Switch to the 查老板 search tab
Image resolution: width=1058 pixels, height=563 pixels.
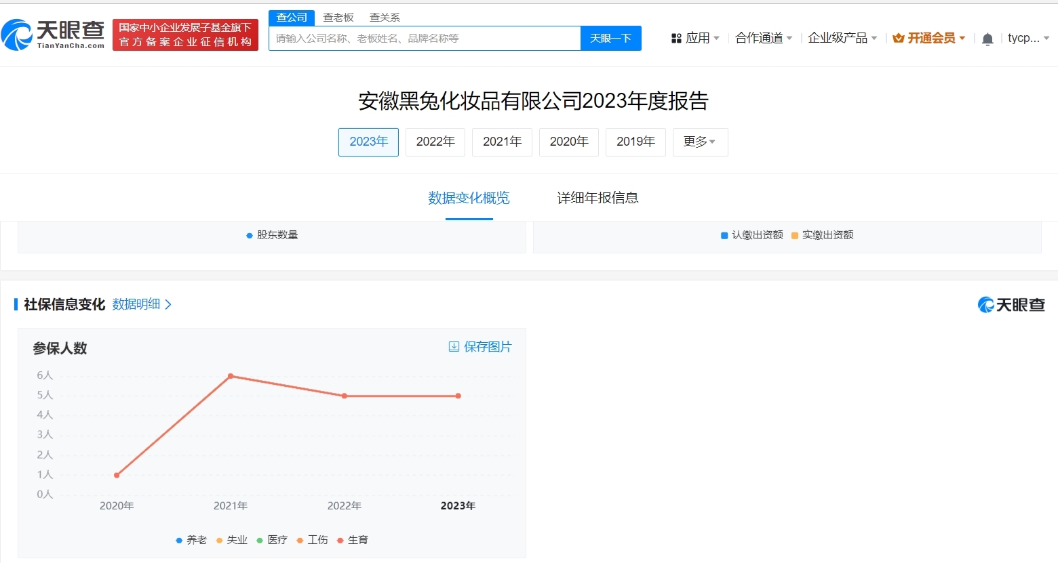click(338, 18)
